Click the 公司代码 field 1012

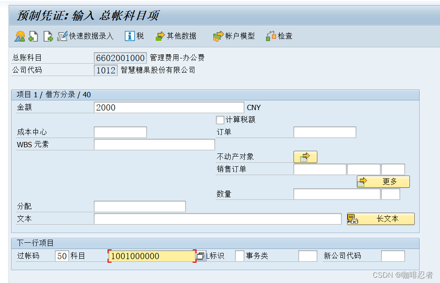(105, 70)
